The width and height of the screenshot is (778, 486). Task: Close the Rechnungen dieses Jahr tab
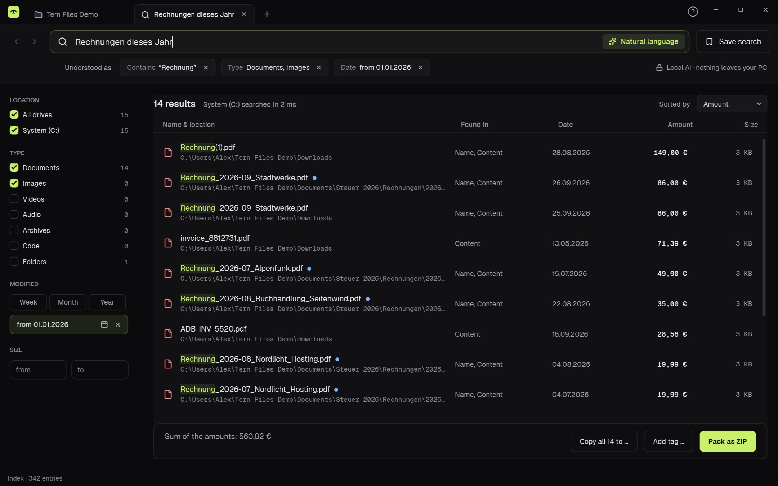pyautogui.click(x=244, y=14)
